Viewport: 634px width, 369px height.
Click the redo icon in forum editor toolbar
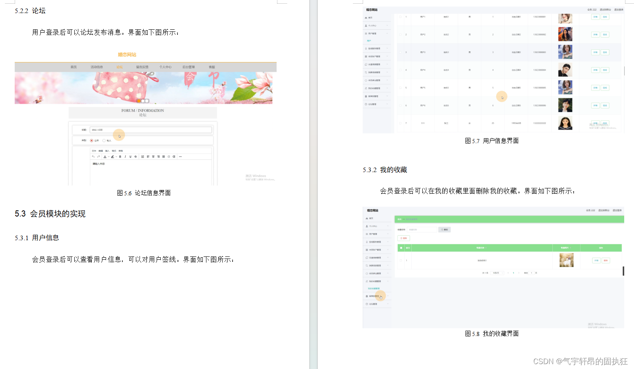click(x=98, y=156)
